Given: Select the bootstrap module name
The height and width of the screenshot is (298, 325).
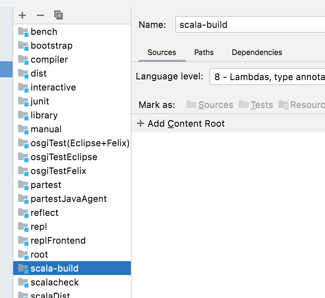Looking at the screenshot, I should pyautogui.click(x=51, y=46).
